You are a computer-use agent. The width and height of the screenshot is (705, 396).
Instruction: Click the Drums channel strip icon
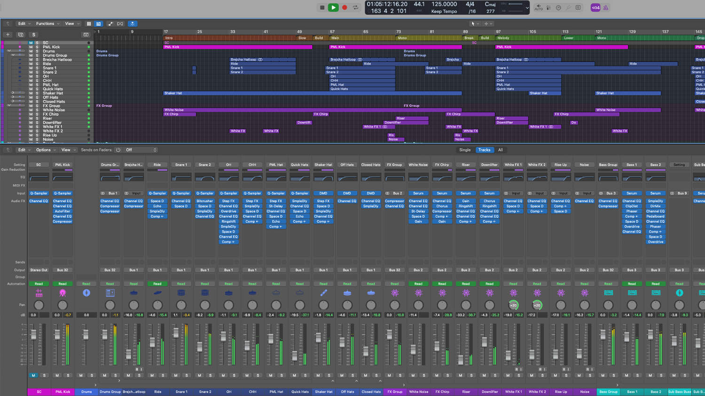[86, 293]
